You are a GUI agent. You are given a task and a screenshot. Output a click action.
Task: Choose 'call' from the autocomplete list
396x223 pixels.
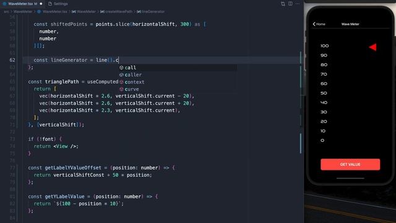tap(178, 68)
